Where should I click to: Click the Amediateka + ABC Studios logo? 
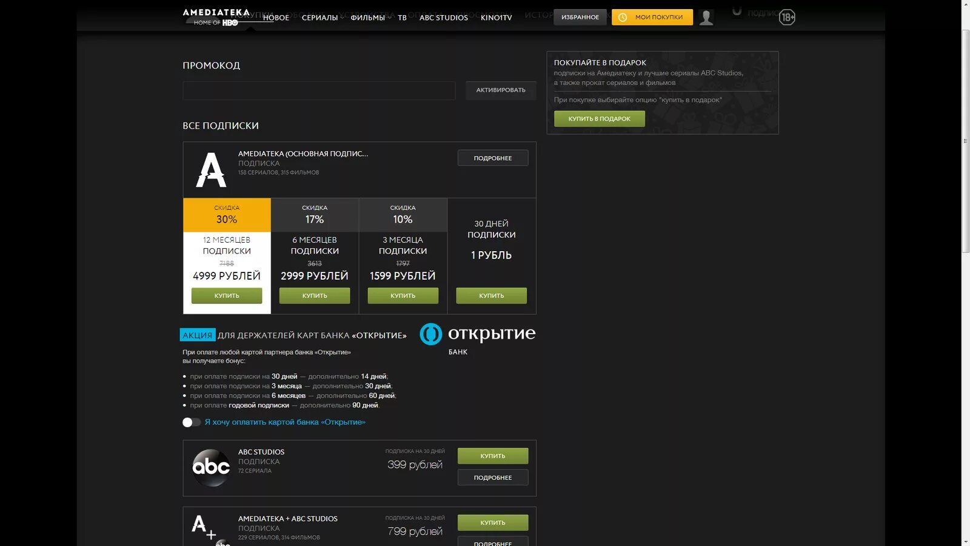point(210,529)
